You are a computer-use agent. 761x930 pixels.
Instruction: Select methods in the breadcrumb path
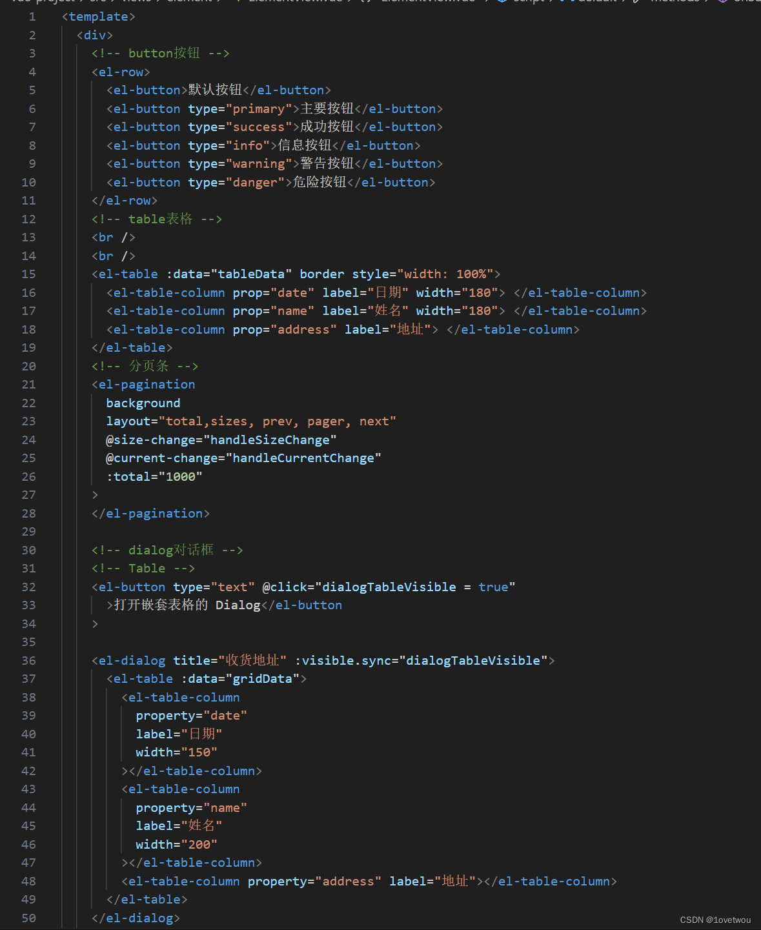pyautogui.click(x=675, y=2)
